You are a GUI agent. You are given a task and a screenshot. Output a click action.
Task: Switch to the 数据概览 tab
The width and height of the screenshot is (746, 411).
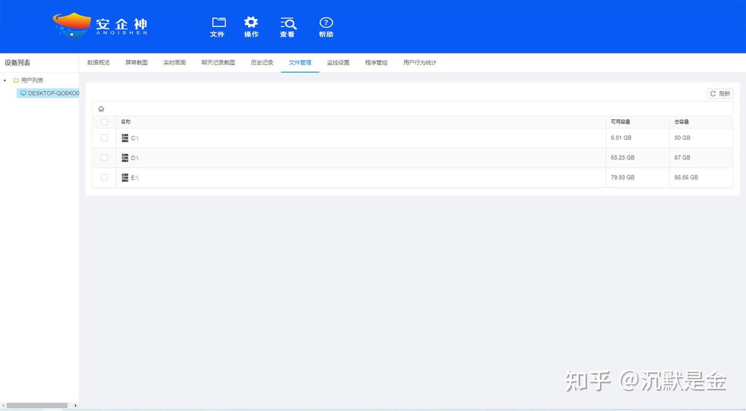pyautogui.click(x=99, y=62)
